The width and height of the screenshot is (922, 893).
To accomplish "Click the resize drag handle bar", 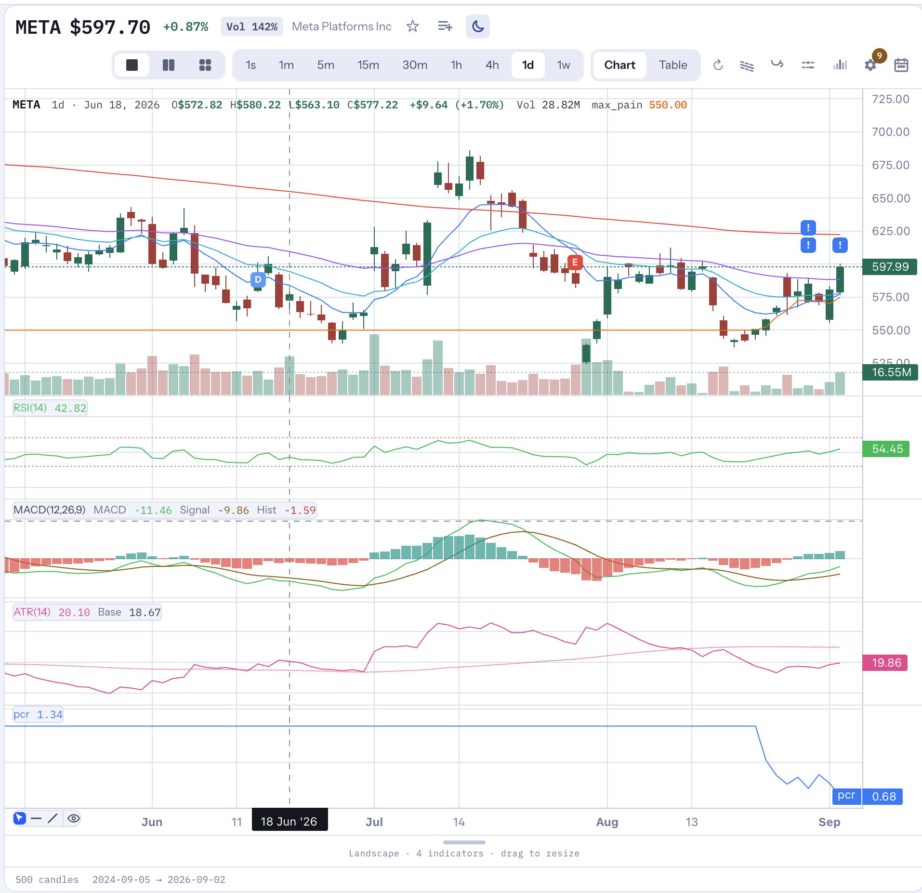I will 464,842.
